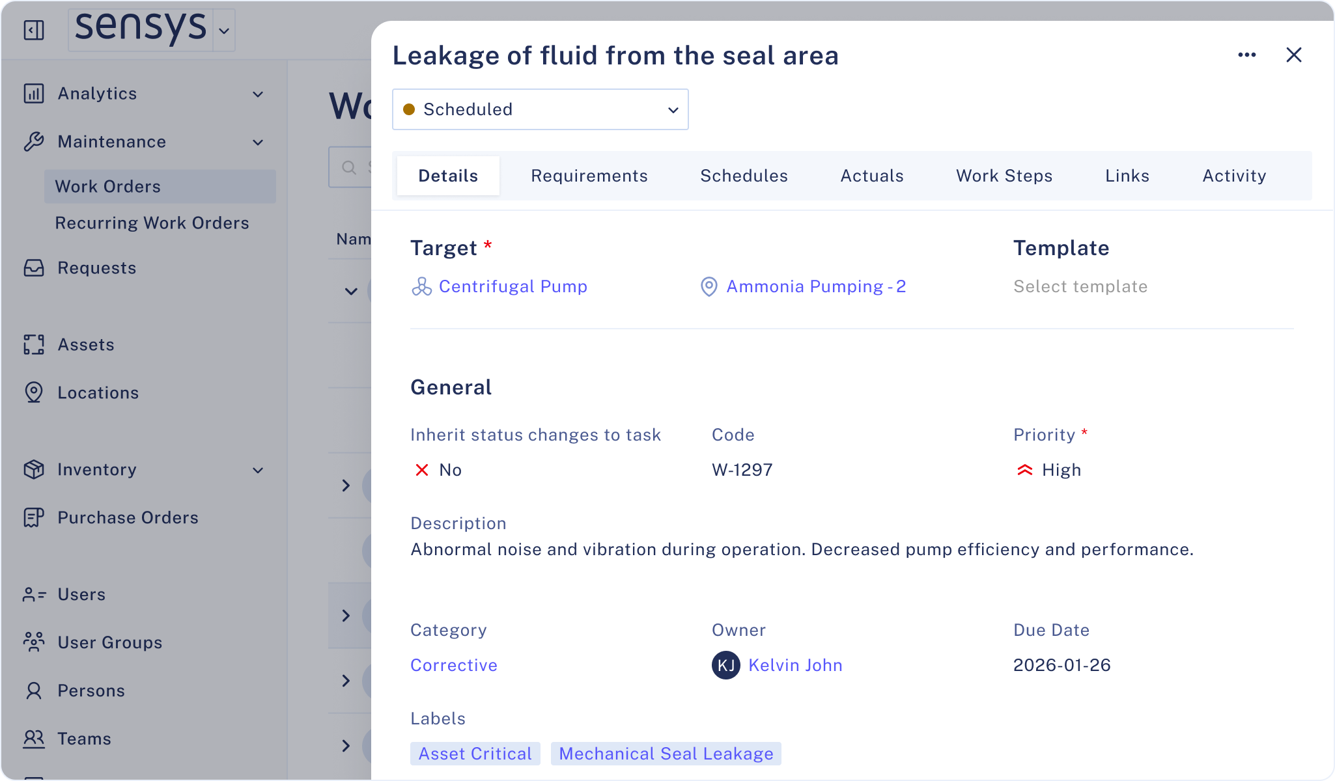Click the Purchase Orders icon
Screen dimensions: 1335x781
34,517
